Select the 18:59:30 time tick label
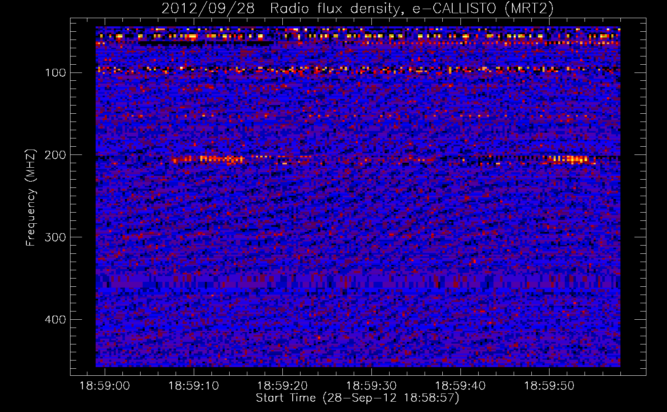 pos(371,386)
